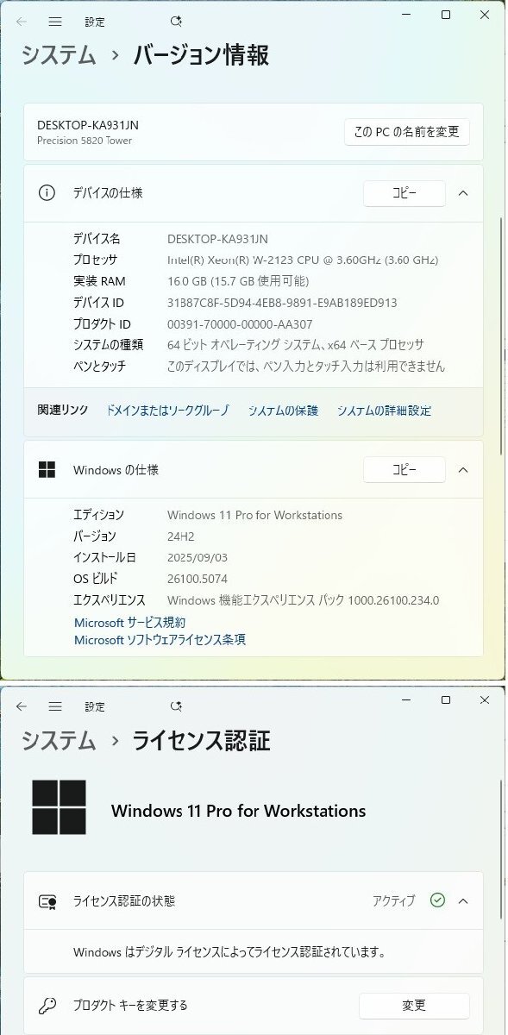Select edition Windows 11 Pro for Workstations
This screenshot has width=508, height=1035.
(254, 515)
